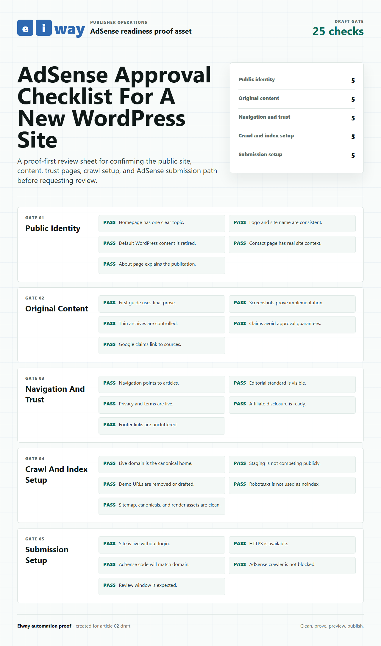381x646 pixels.
Task: Click 'Thin archives are controlled.' check
Action: 162,325
